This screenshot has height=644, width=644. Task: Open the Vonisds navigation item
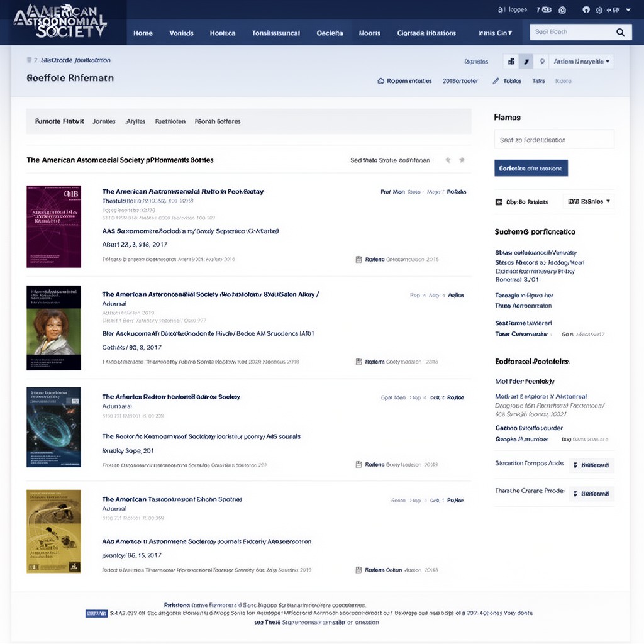tap(181, 33)
